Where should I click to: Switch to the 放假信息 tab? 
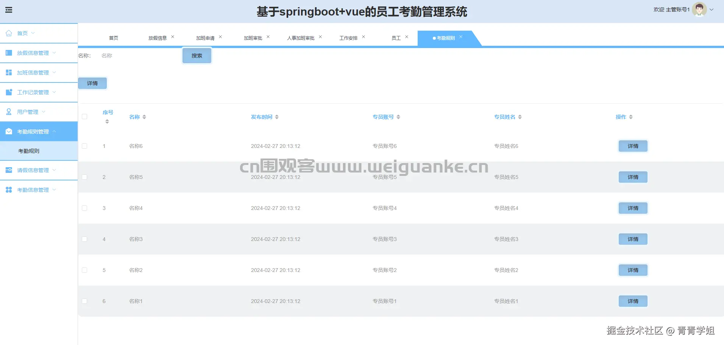point(158,38)
